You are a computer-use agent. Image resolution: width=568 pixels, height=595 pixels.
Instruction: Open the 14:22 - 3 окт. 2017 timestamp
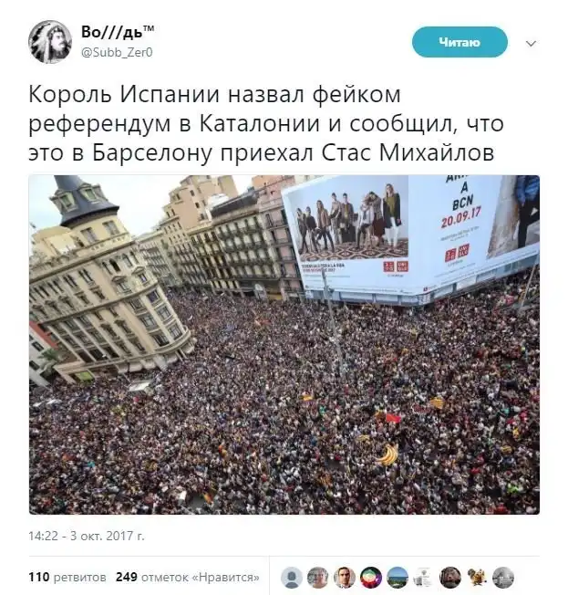click(x=87, y=536)
